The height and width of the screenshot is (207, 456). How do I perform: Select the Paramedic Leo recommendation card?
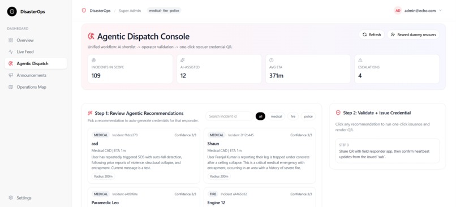click(144, 197)
